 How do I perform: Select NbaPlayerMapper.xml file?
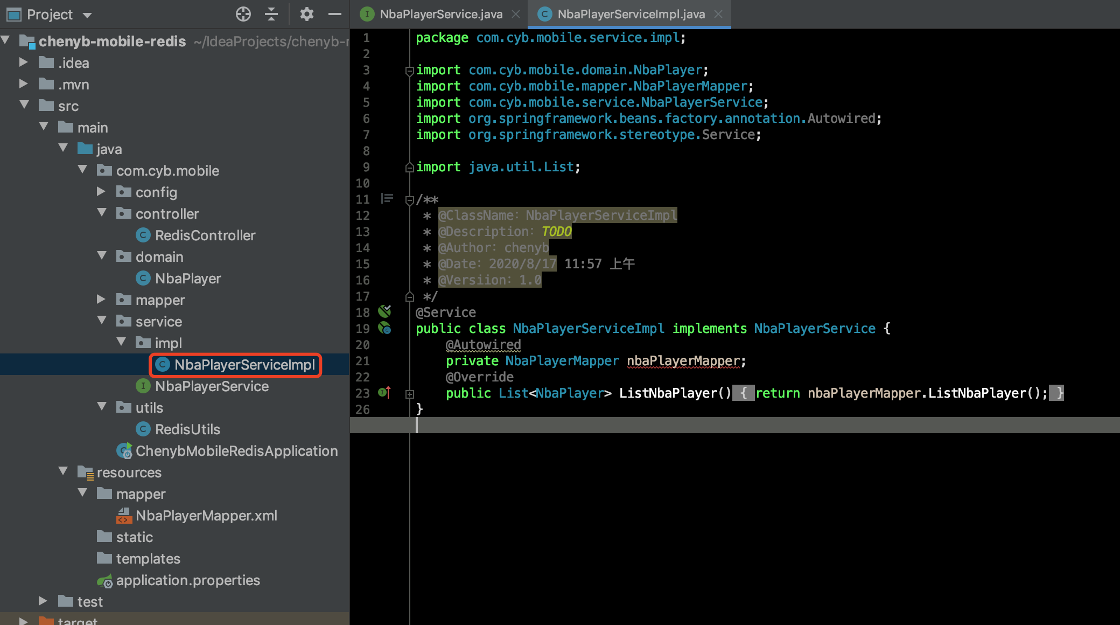(206, 516)
